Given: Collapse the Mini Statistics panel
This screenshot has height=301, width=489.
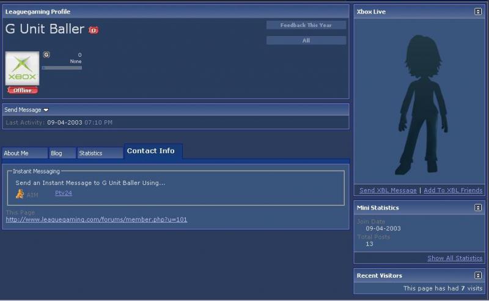Looking at the screenshot, I should tap(478, 208).
